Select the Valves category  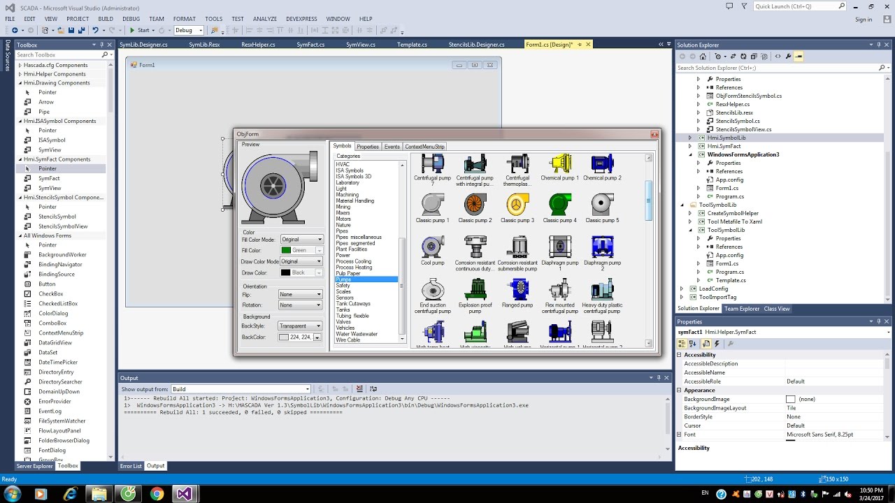pos(343,322)
